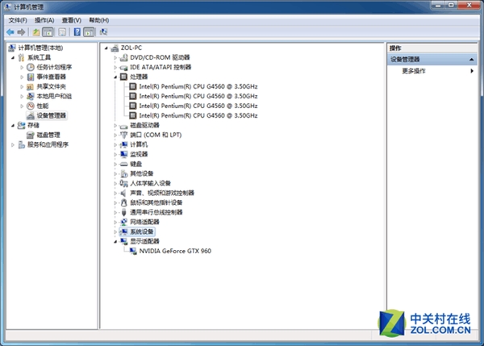Toggle the Show/Hide Console Tree toolbar icon

(x=48, y=31)
